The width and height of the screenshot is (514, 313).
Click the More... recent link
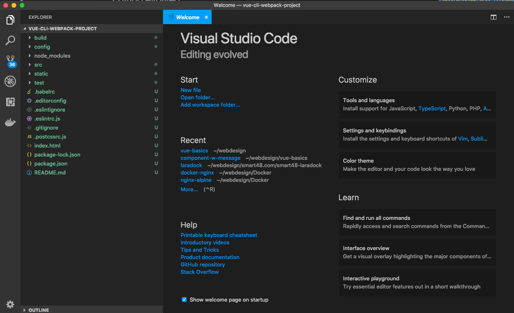point(189,189)
